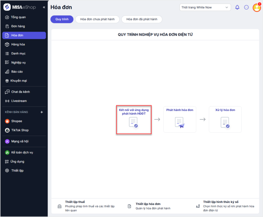Screen dimensions: 263x217
Task: Switch to the Hóa đơn chưa phát hành tab
Action: pyautogui.click(x=97, y=19)
